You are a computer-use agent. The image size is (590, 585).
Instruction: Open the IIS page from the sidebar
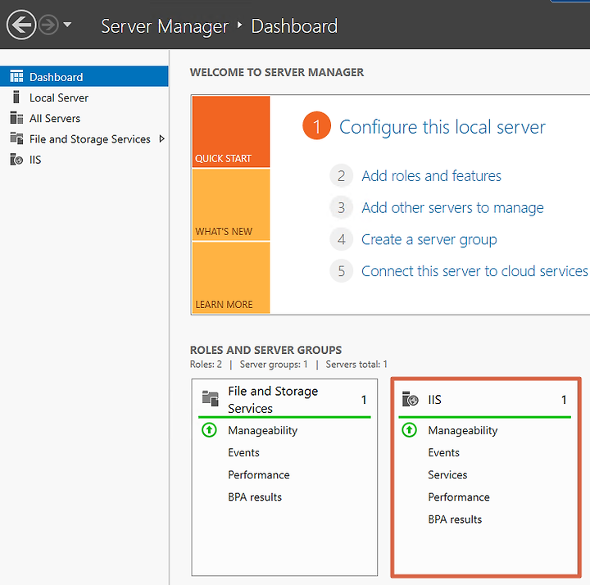pos(84,160)
